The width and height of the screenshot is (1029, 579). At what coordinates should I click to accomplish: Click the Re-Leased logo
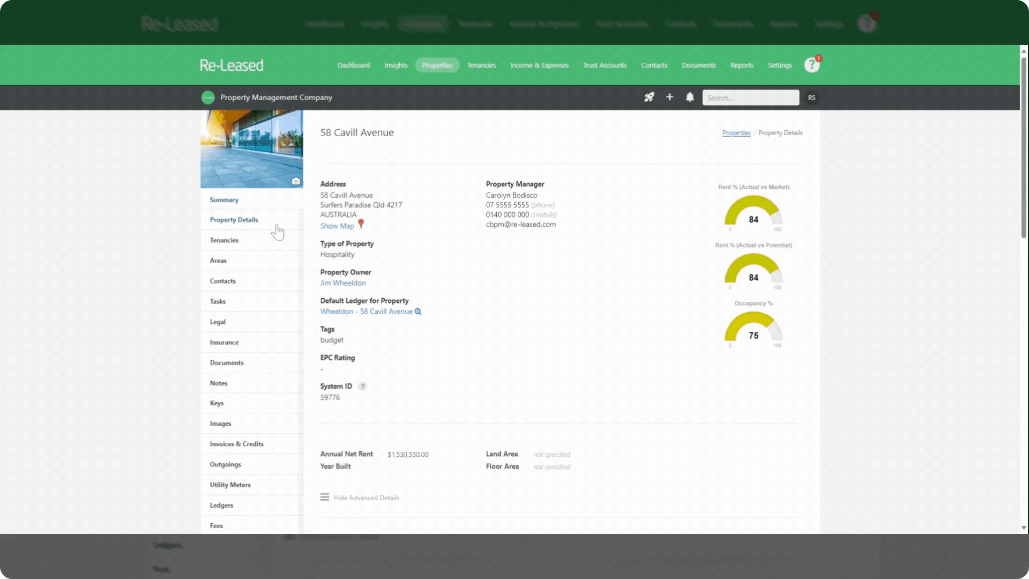(x=232, y=65)
